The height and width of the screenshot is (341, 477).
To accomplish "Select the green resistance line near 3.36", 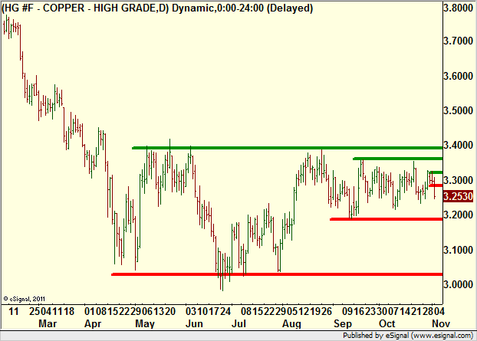I will [x=398, y=159].
